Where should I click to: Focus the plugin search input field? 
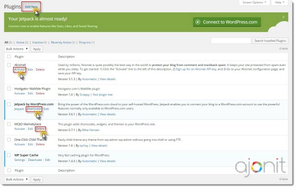tap(231, 40)
